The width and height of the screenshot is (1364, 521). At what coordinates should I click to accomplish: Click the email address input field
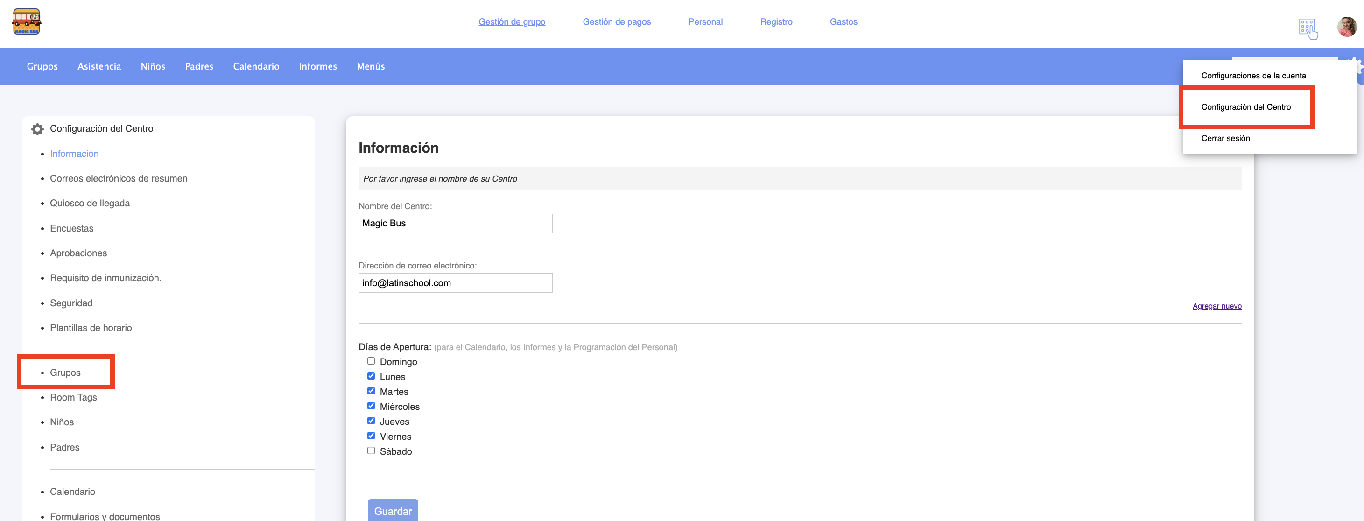tap(455, 283)
